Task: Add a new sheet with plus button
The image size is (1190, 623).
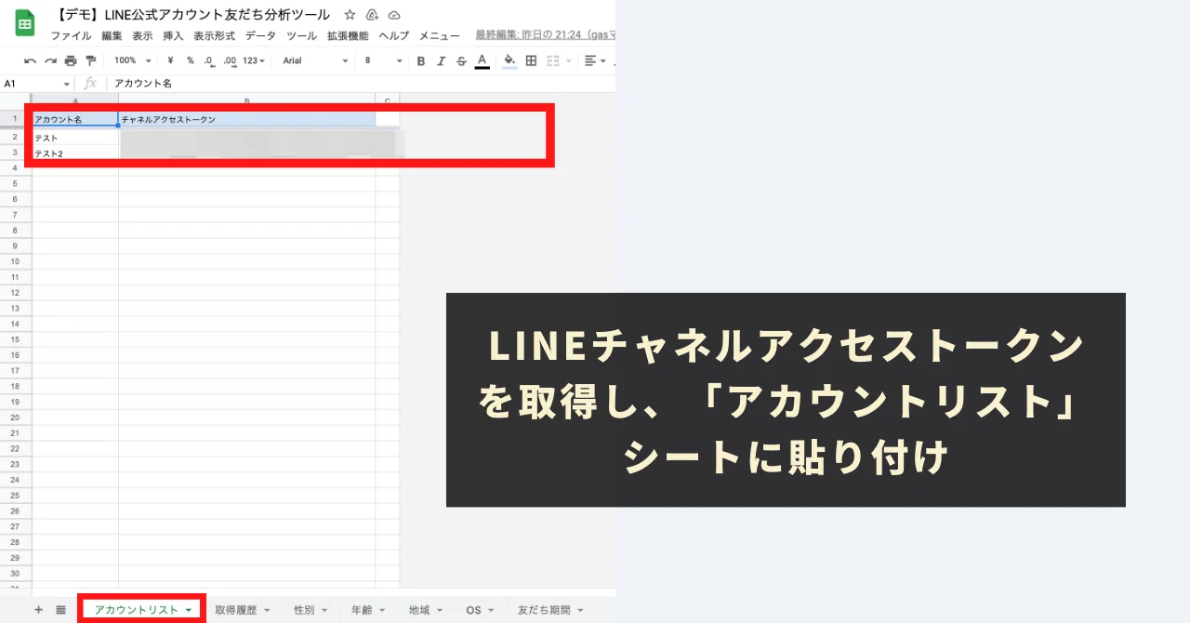Action: tap(38, 610)
